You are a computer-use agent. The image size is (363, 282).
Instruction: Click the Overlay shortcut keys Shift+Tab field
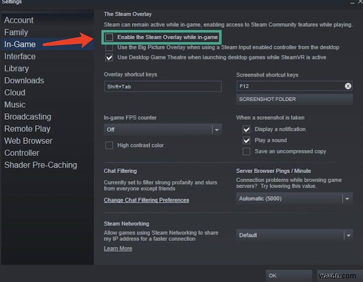(x=163, y=87)
